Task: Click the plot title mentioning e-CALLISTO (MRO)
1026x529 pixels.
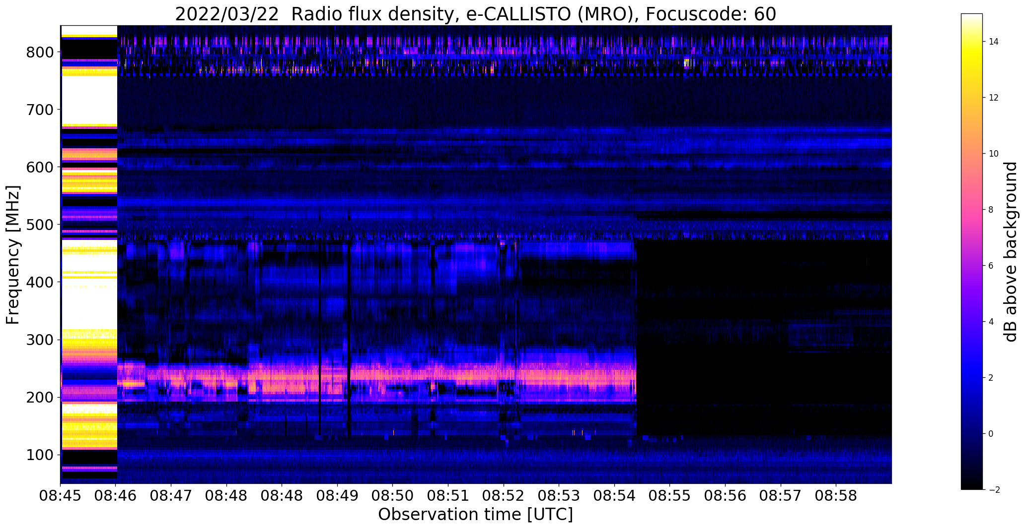Action: click(475, 14)
